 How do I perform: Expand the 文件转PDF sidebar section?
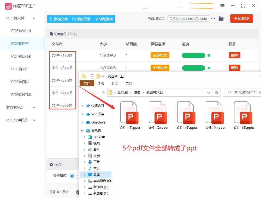[34, 108]
